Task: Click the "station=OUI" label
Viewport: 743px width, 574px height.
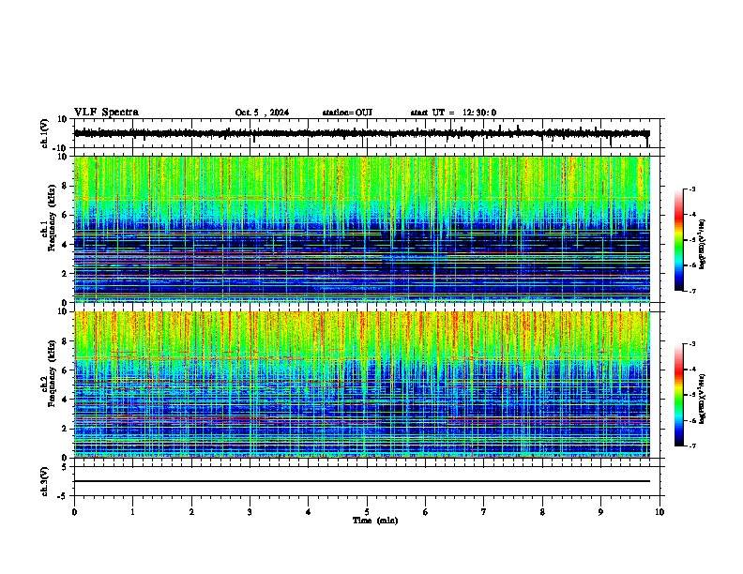Action: (x=347, y=113)
